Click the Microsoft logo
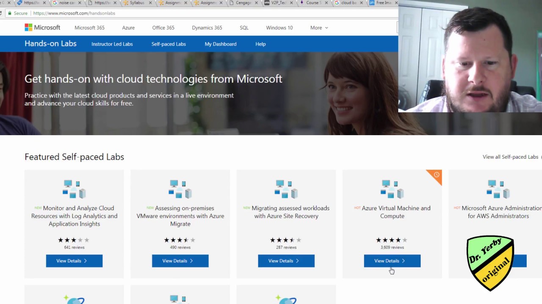This screenshot has height=304, width=542. click(x=42, y=27)
